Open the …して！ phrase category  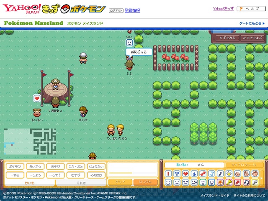pos(55,175)
